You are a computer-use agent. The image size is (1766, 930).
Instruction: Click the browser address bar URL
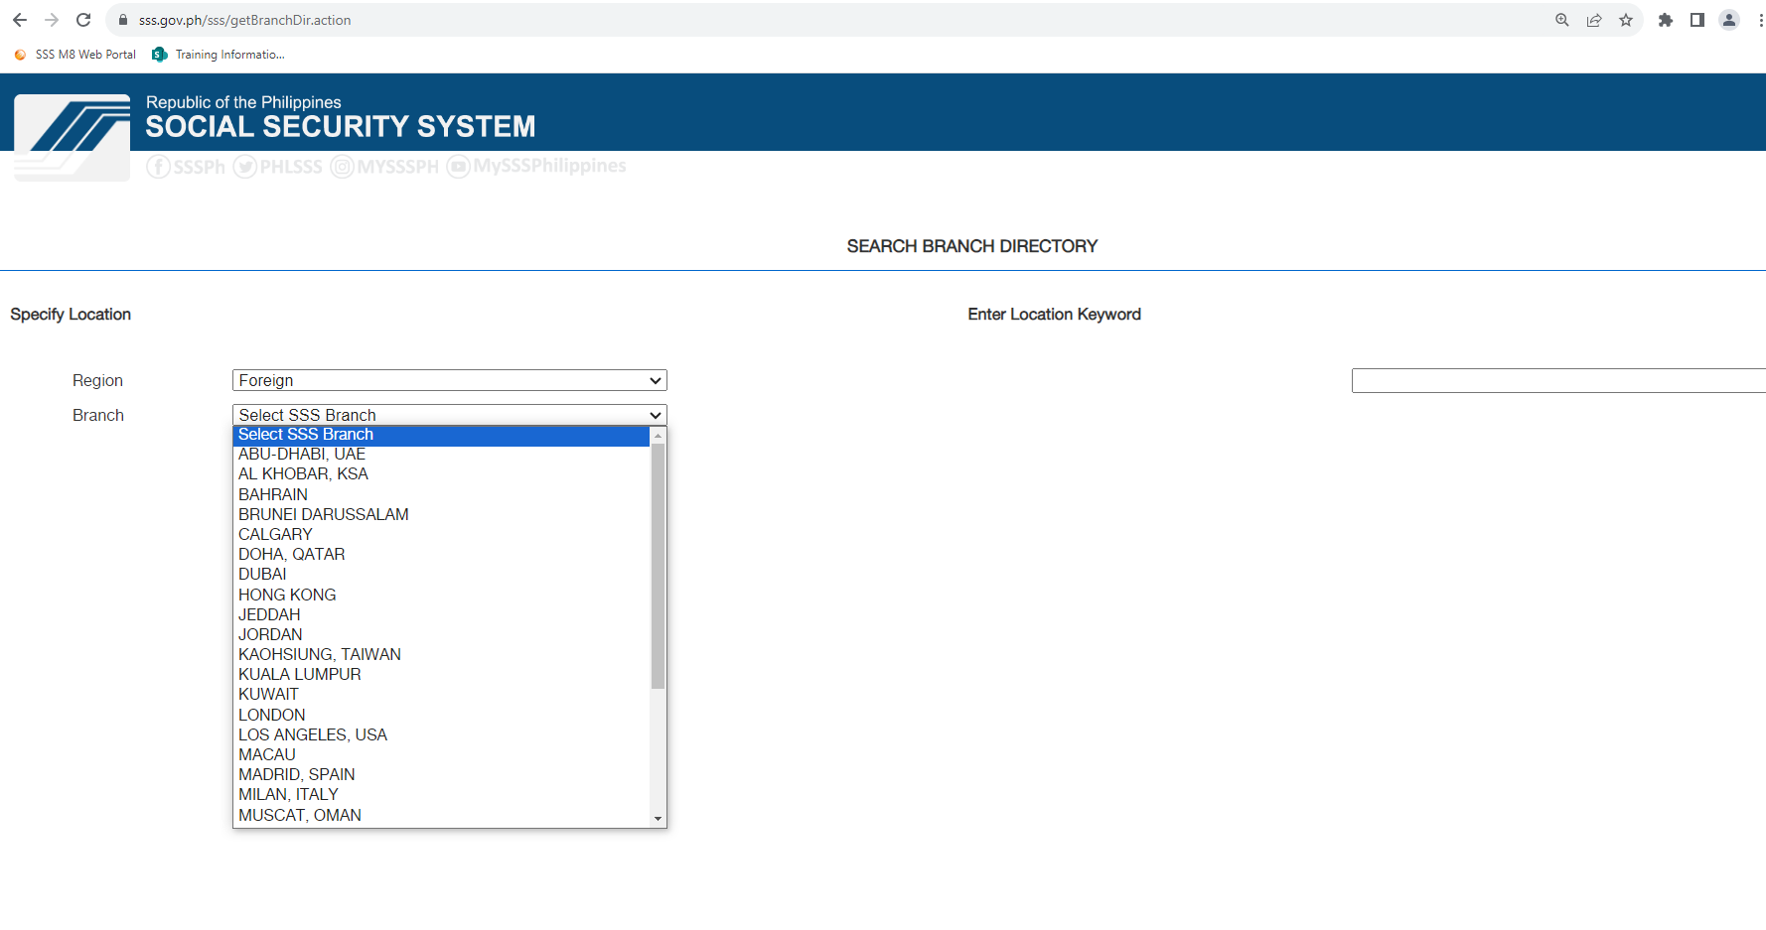244,20
